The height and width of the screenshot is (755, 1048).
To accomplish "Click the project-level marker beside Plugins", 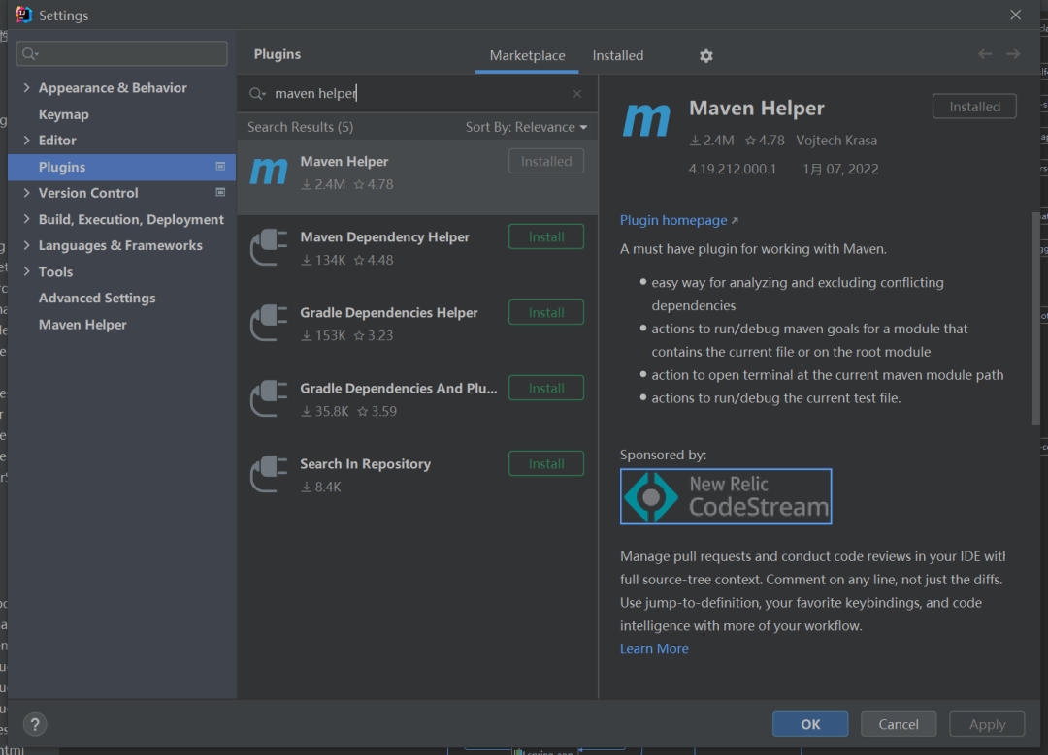I will pyautogui.click(x=220, y=167).
